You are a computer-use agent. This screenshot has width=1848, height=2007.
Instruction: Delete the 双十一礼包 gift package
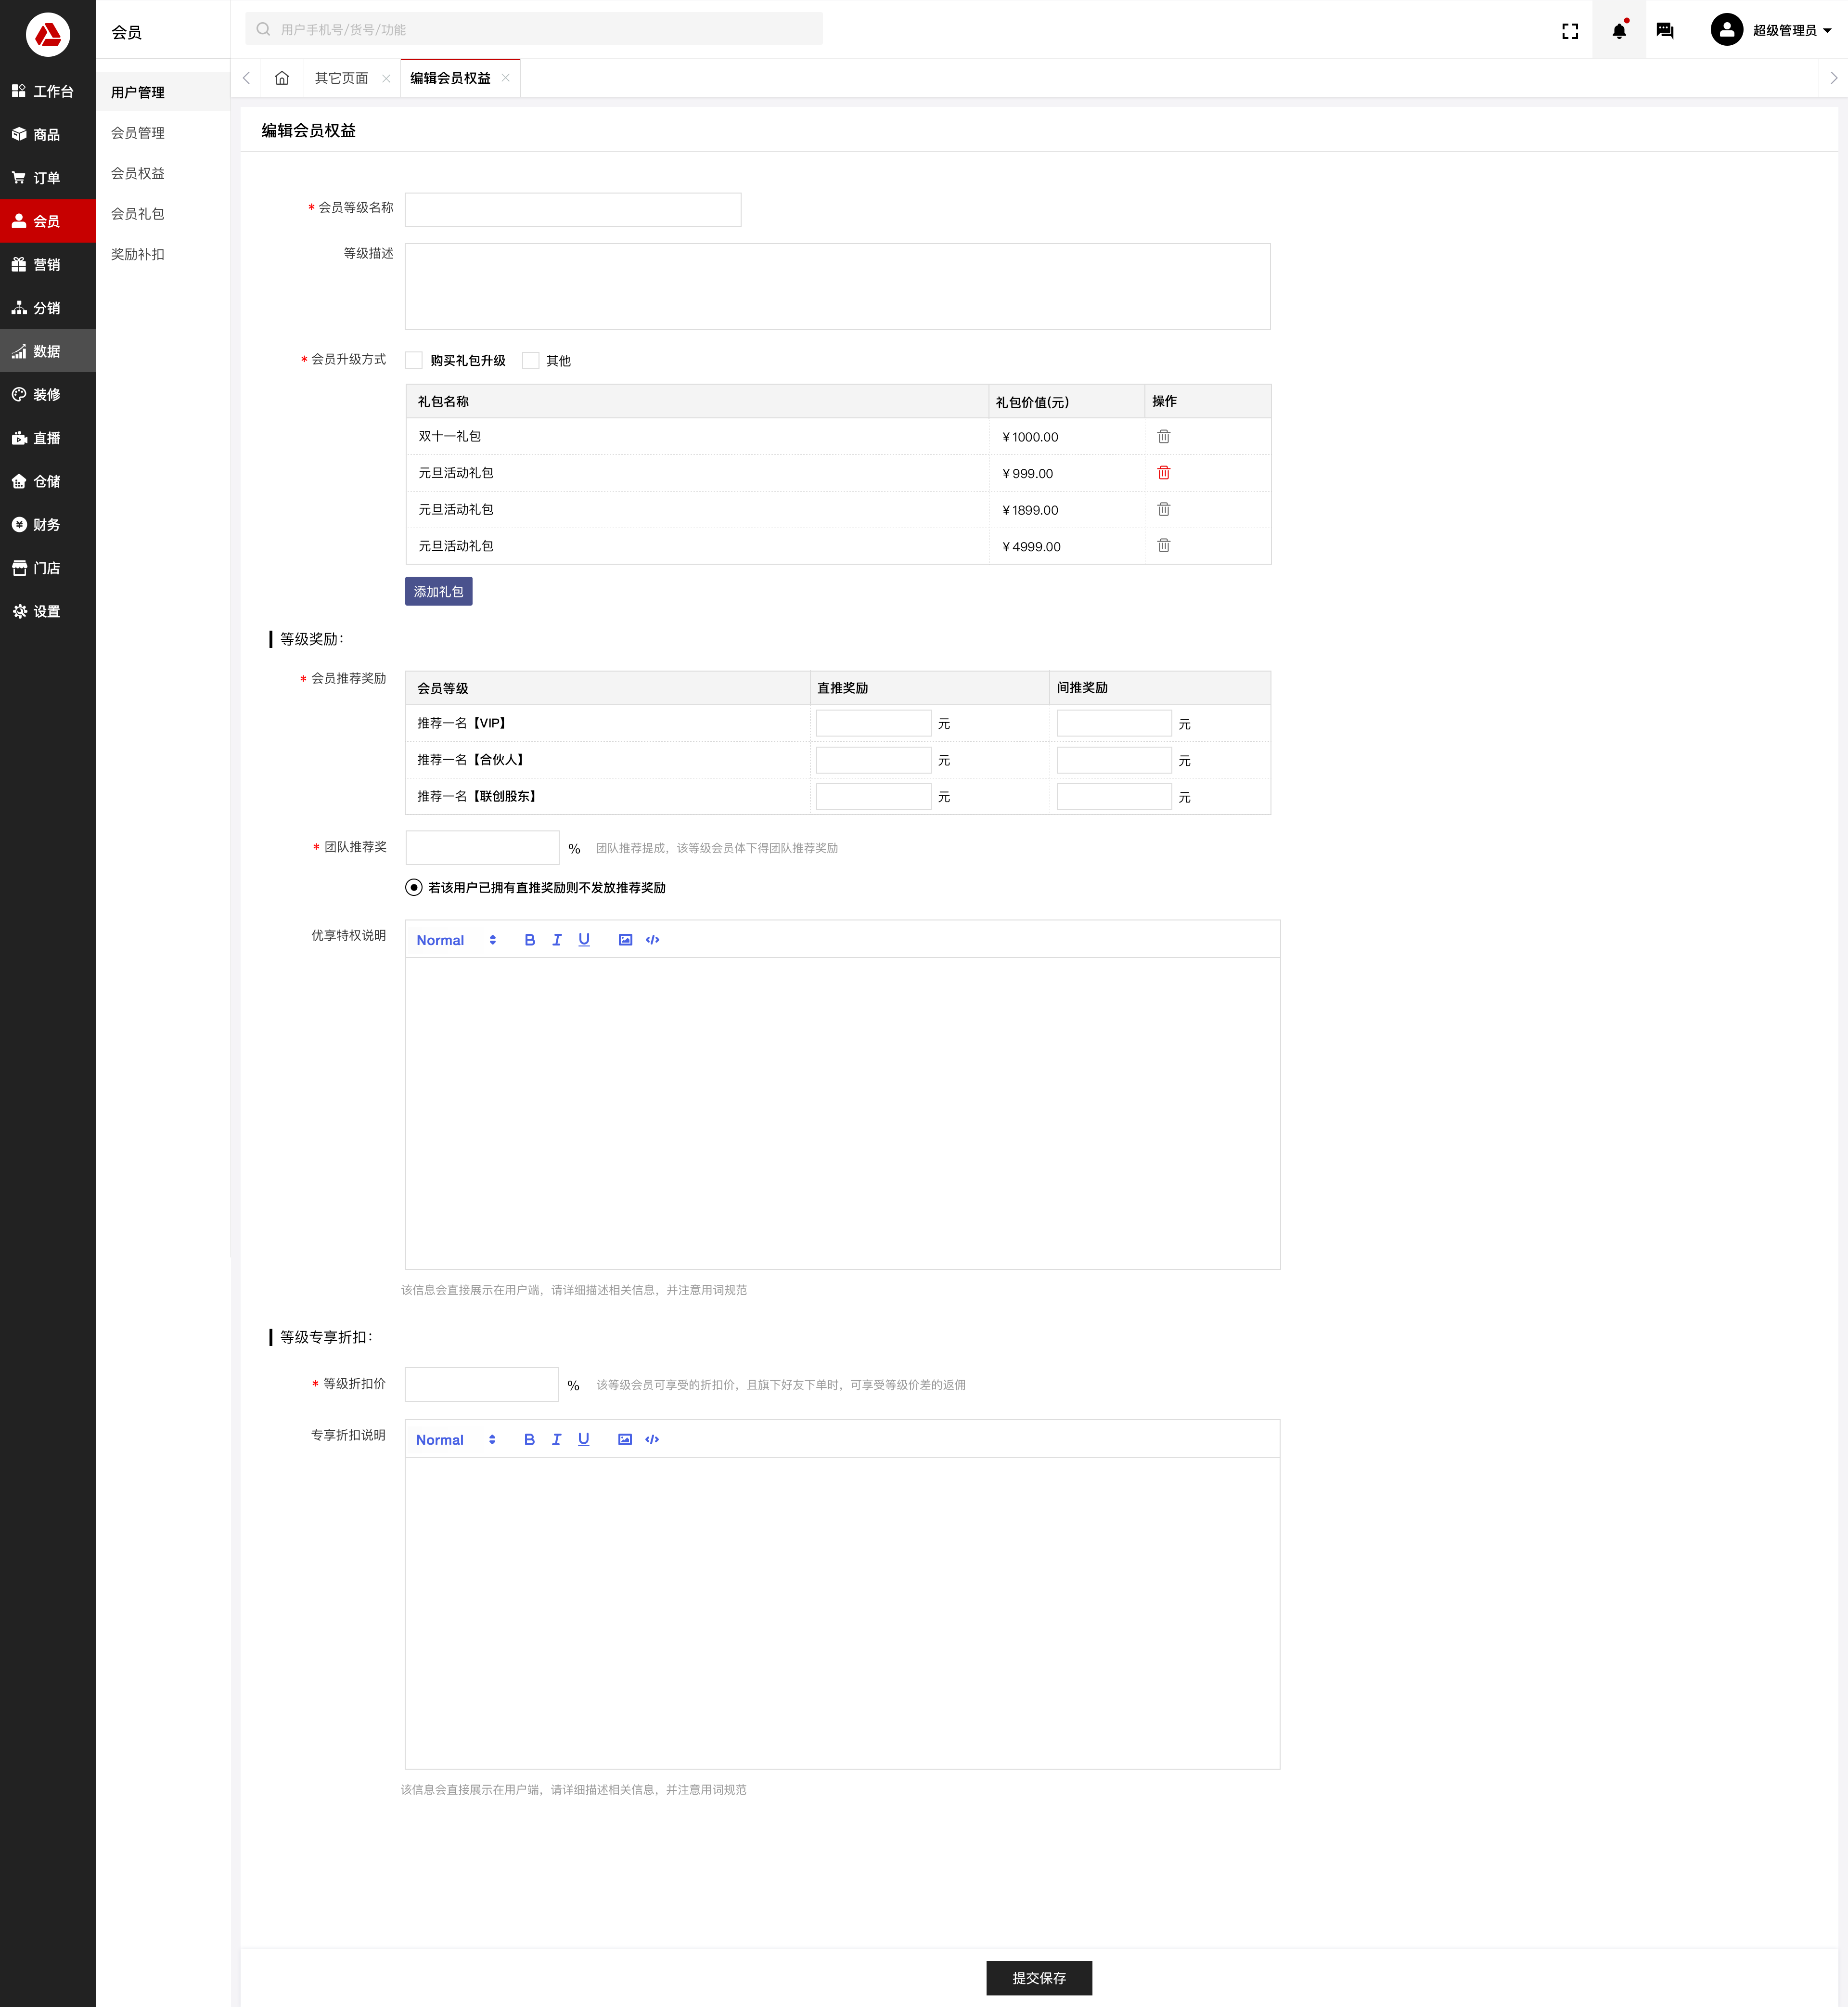(1163, 437)
